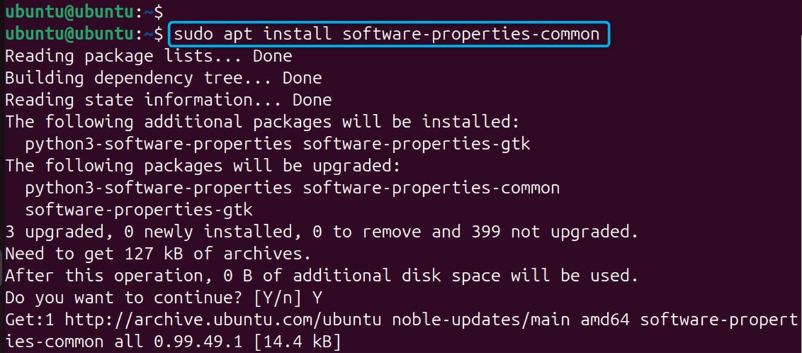Screen dimensions: 802x353
Task: Click the 'Reading package lists... Done' line
Action: pos(148,56)
